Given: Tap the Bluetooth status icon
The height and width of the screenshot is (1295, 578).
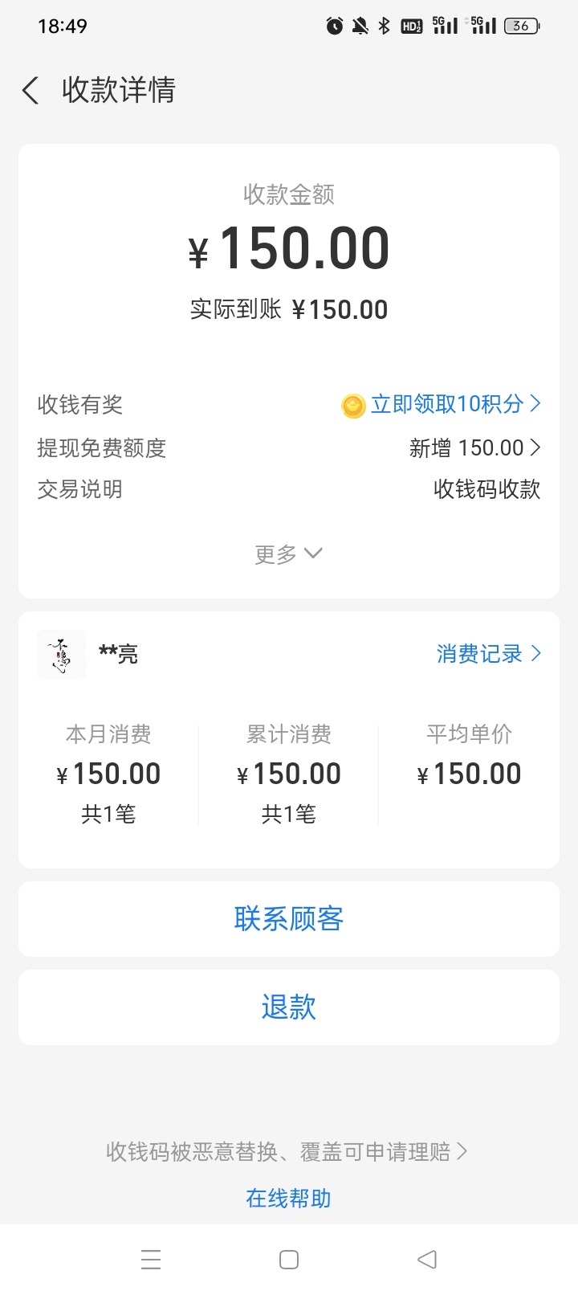Looking at the screenshot, I should [385, 27].
